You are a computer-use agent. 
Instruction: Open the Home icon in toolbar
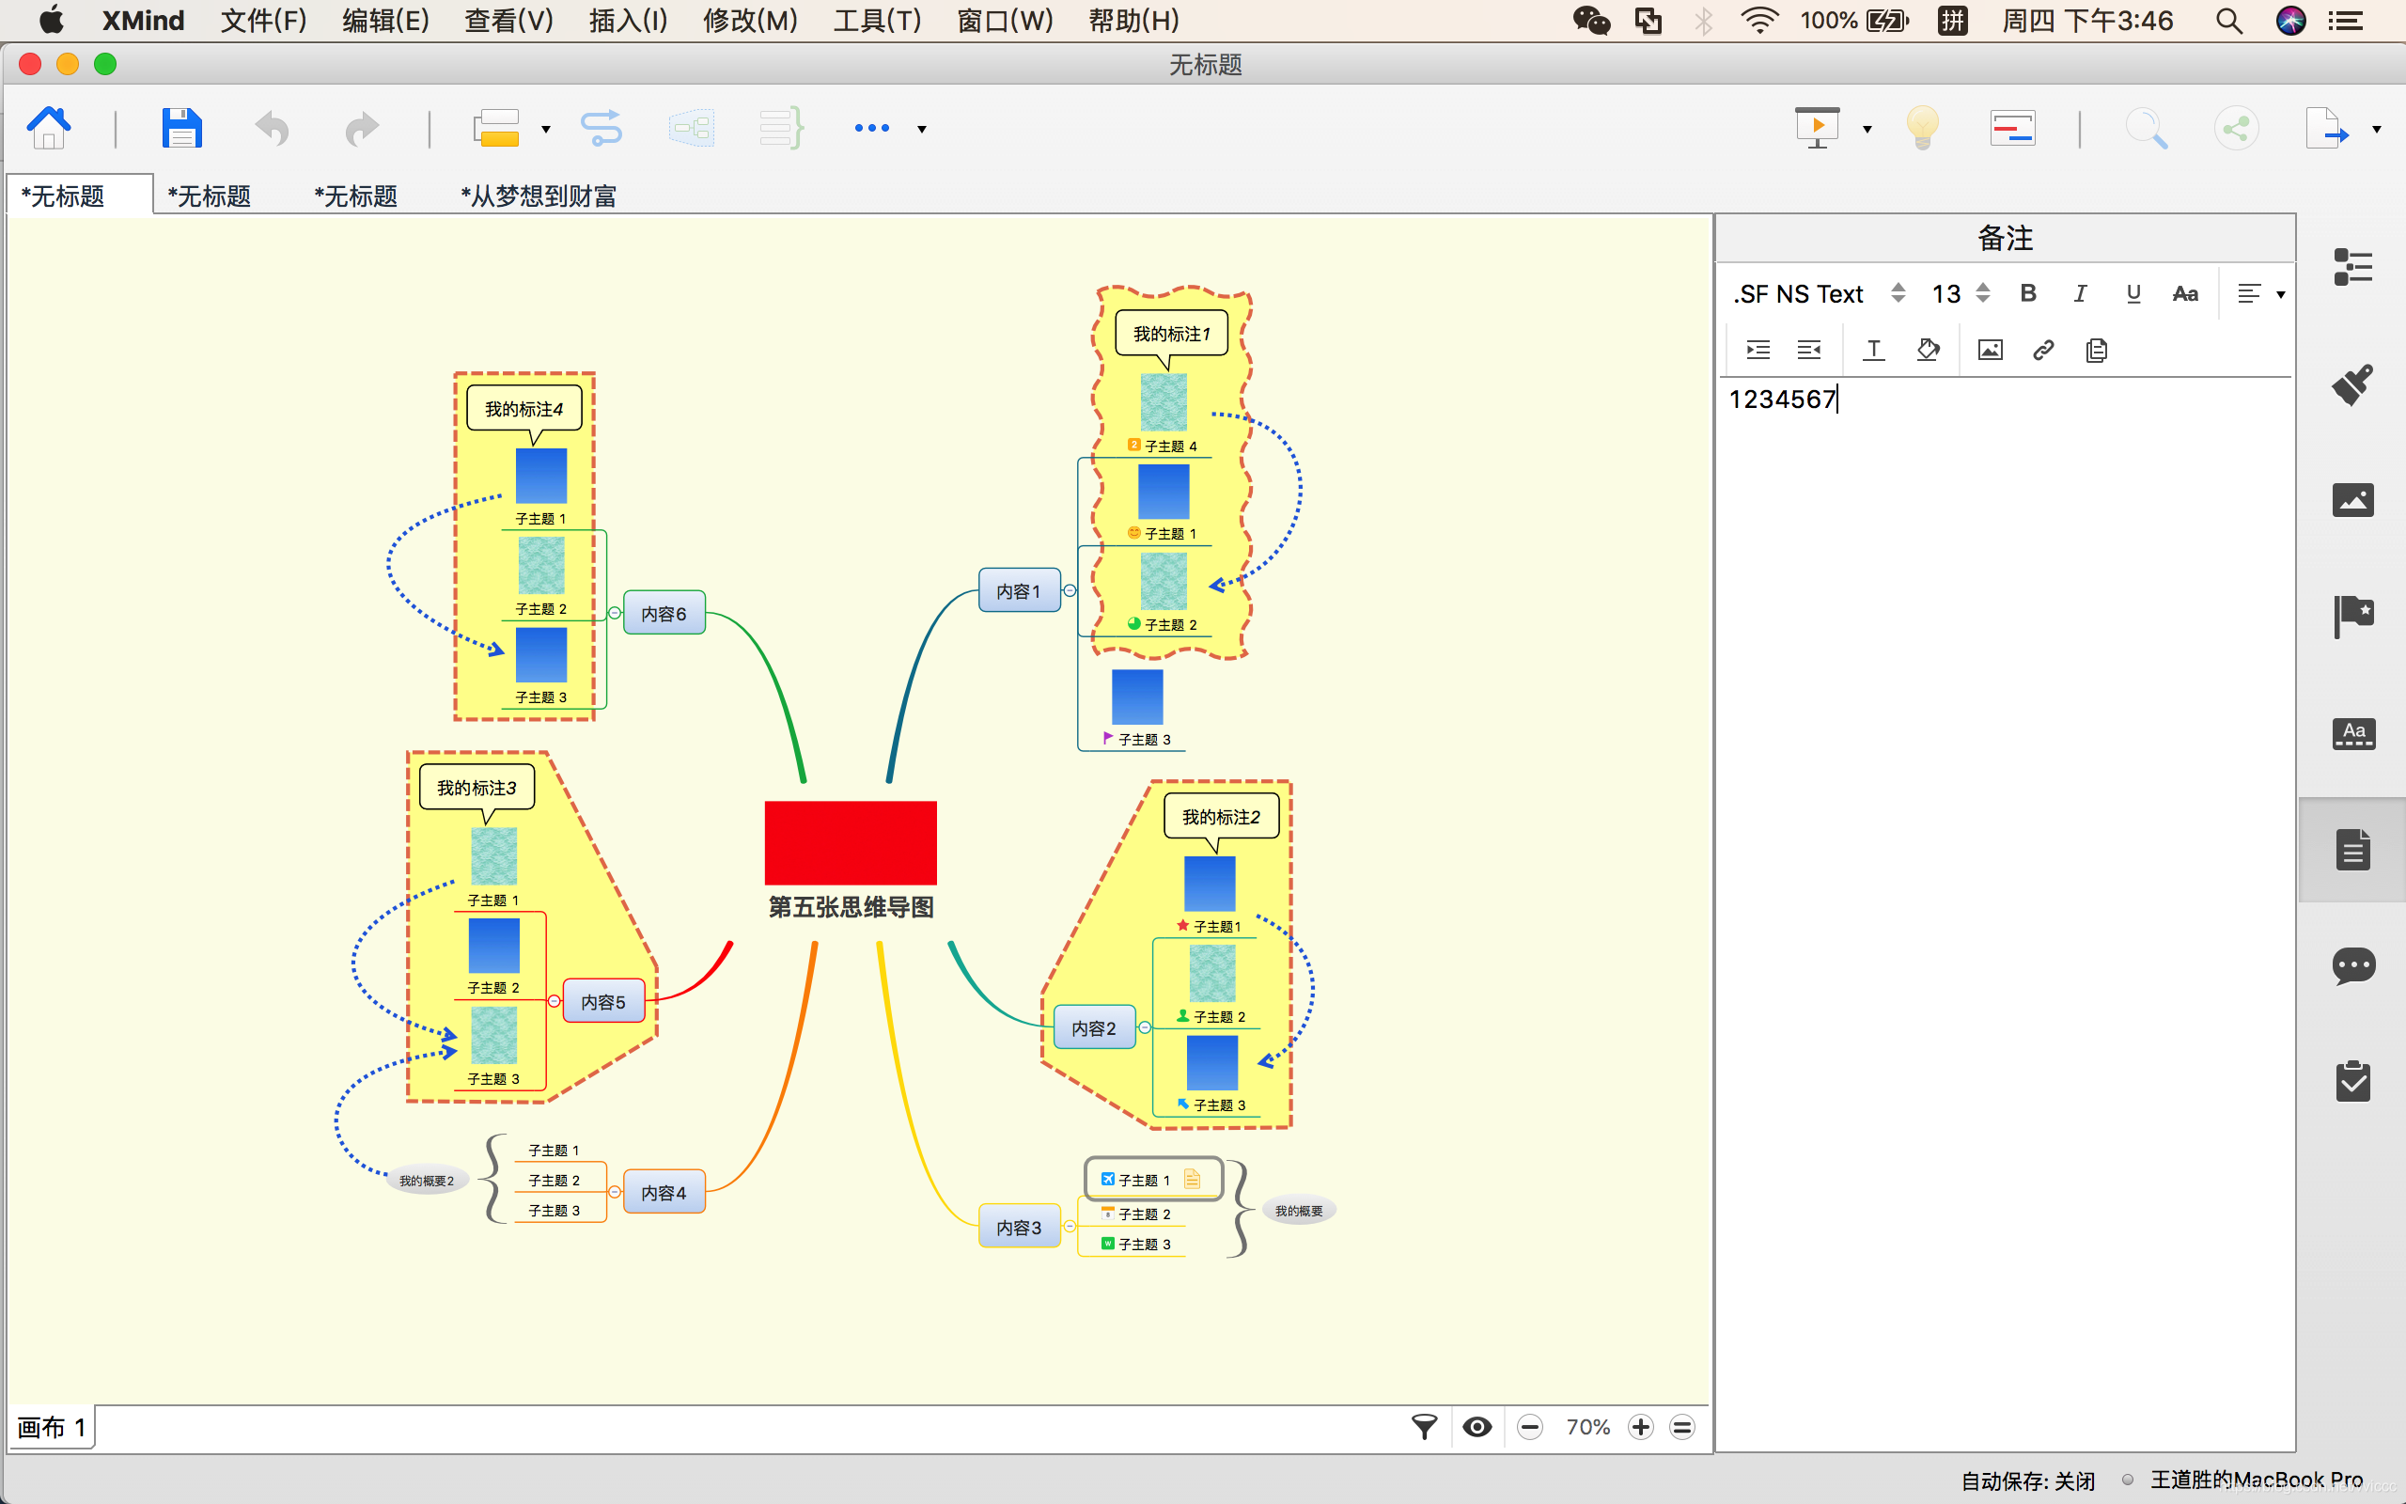tap(49, 129)
